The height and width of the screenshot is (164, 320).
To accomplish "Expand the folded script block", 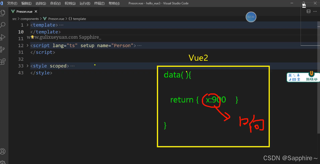I will point(28,45).
